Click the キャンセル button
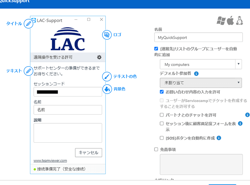Screen dimensions: 250x185 89,152
